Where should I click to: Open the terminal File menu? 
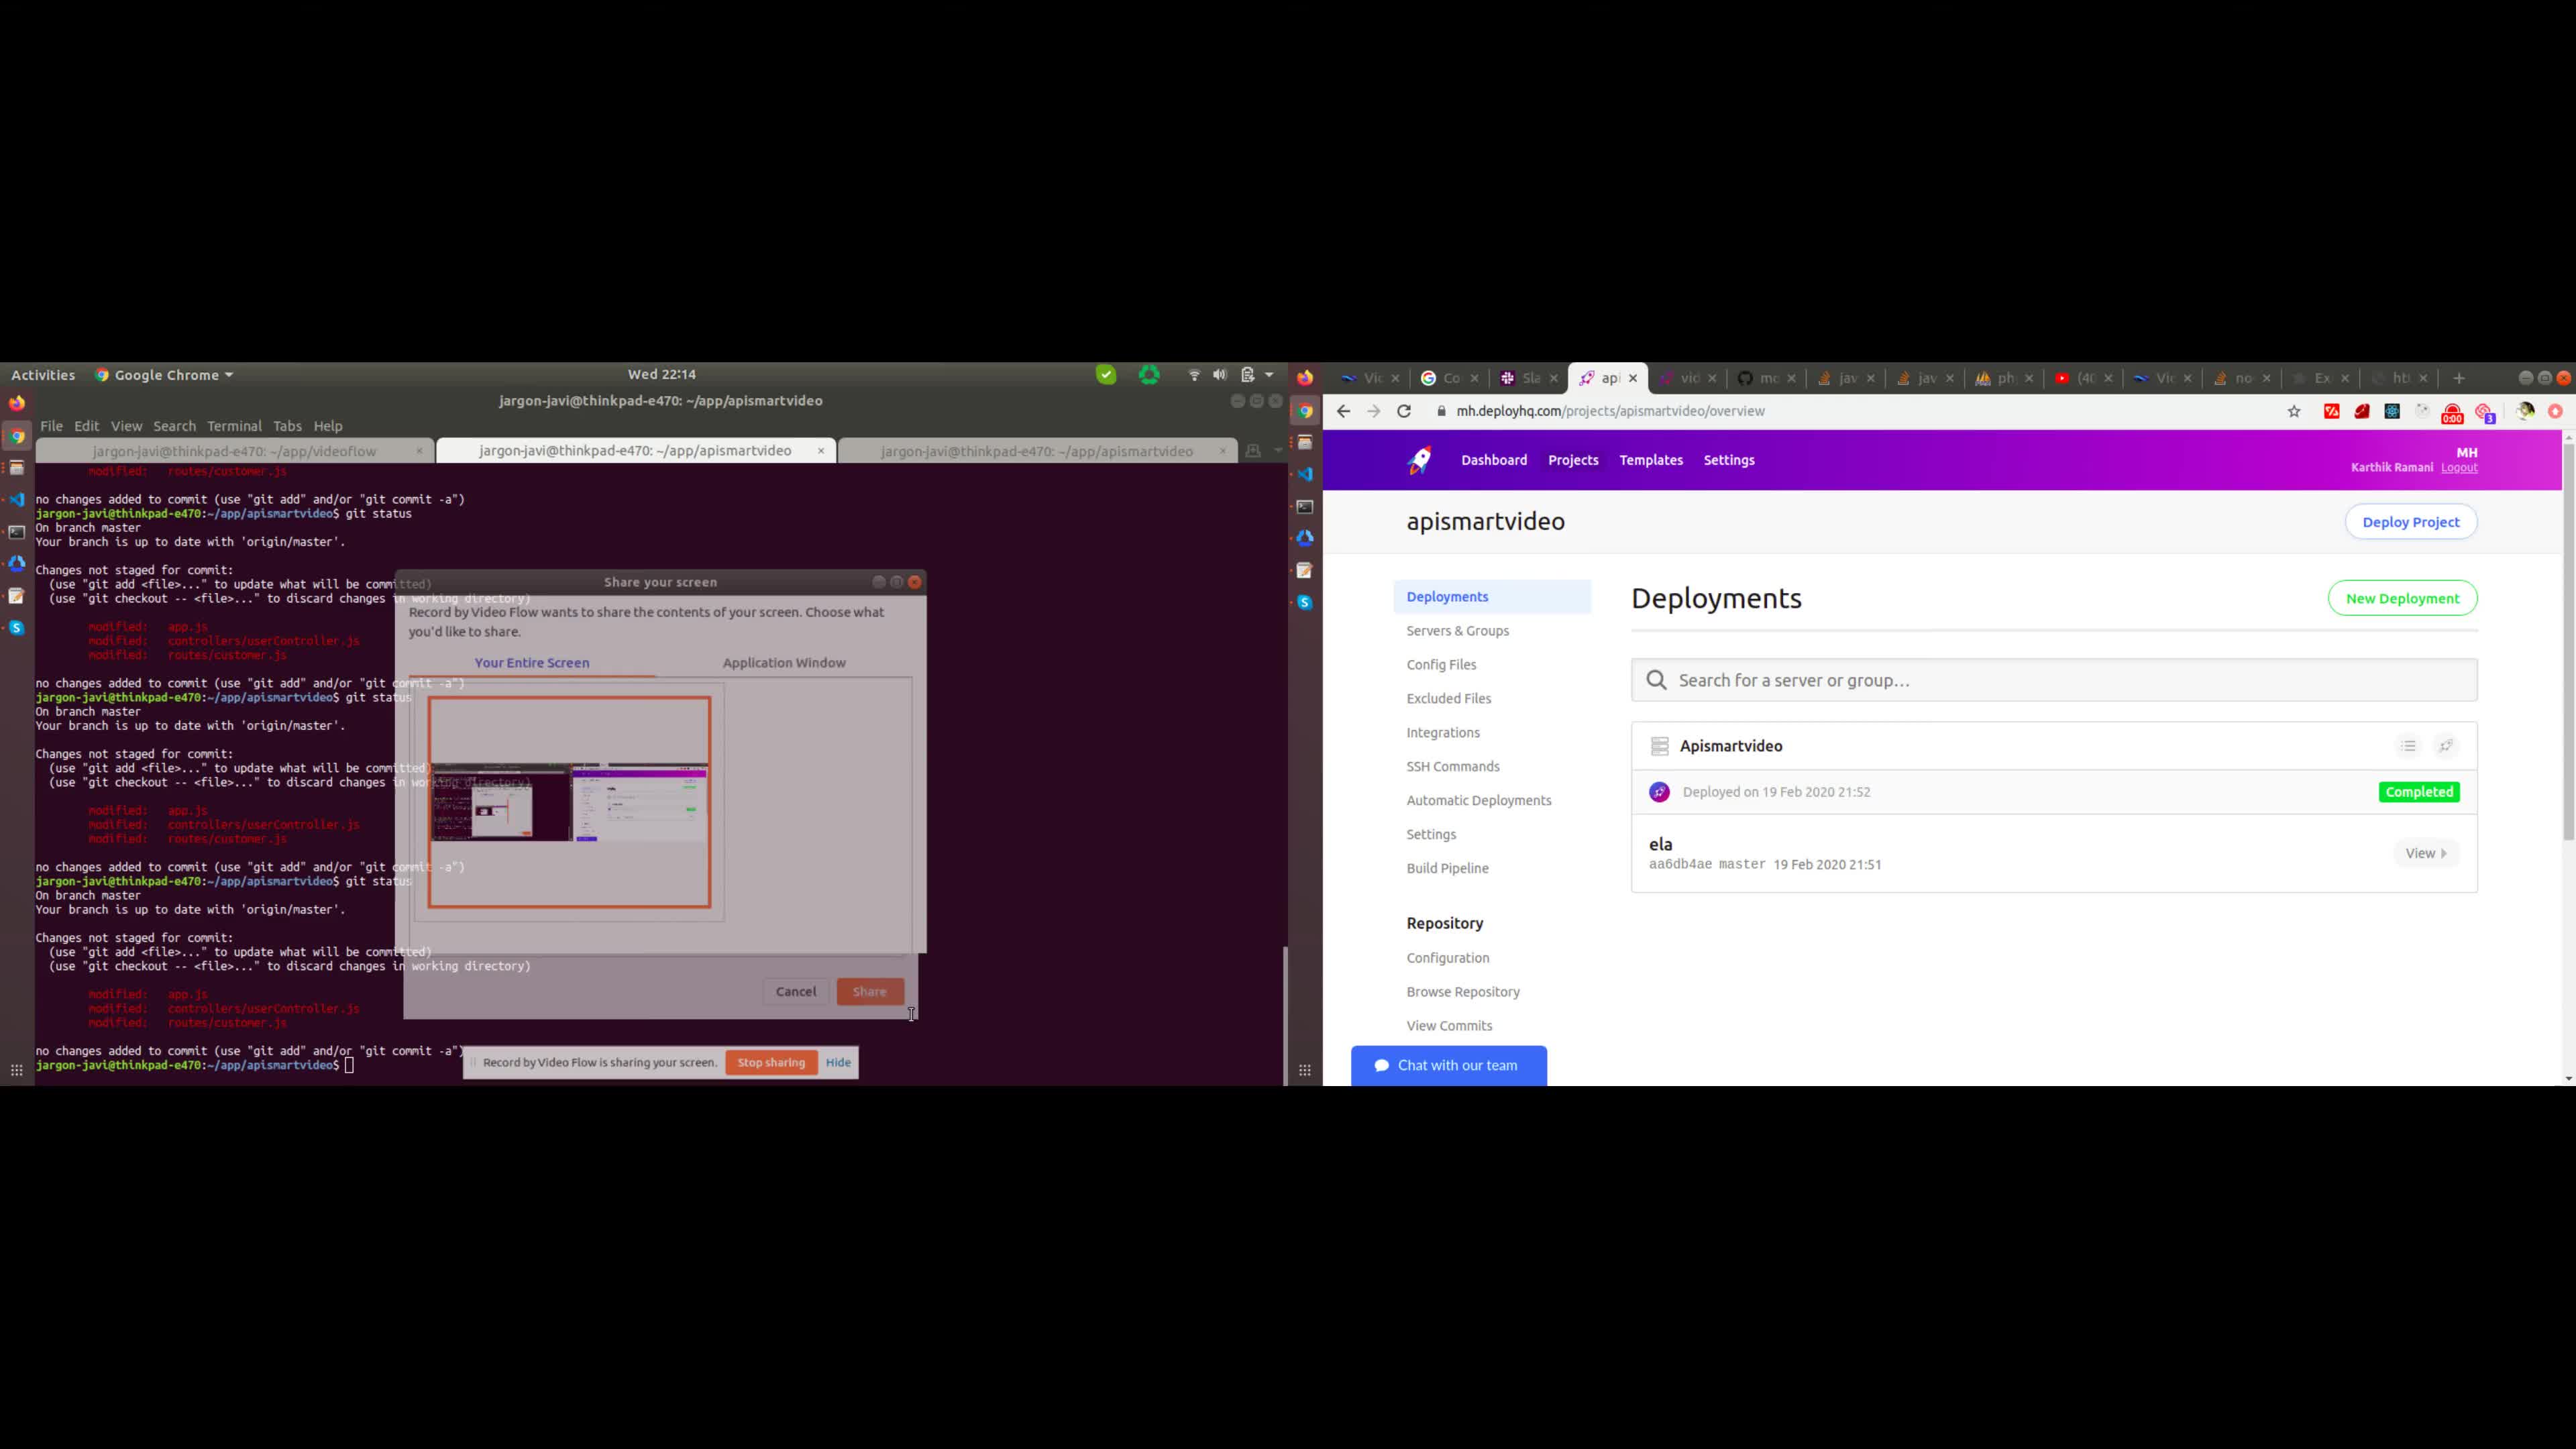coord(51,426)
